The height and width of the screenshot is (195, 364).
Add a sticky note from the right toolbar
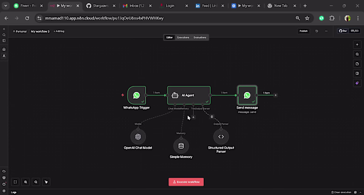tap(357, 64)
